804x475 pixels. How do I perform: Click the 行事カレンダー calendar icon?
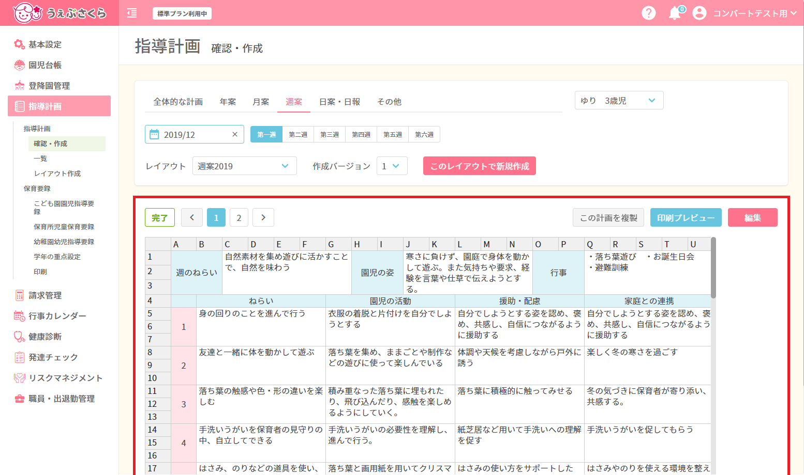(19, 316)
